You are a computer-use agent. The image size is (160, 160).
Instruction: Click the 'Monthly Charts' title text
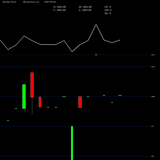[9, 2]
